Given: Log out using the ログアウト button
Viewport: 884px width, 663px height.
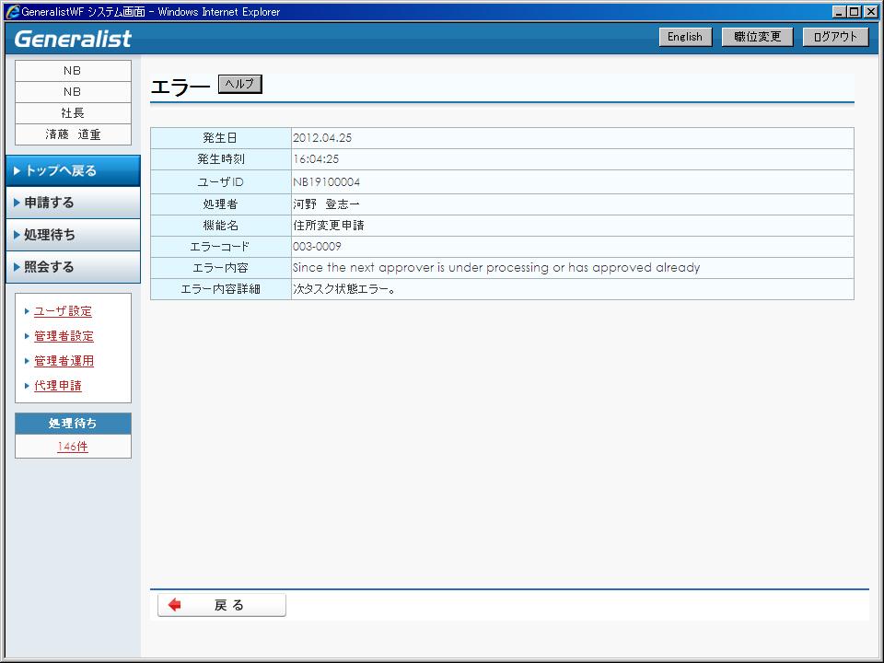Looking at the screenshot, I should 835,37.
